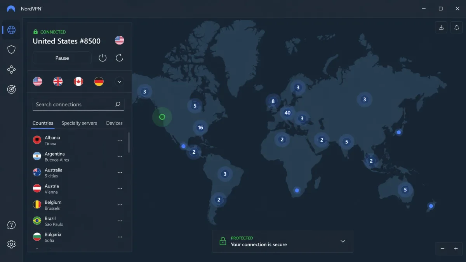The image size is (466, 262).
Task: Click the 3 cluster over Alaska
Action: [144, 92]
